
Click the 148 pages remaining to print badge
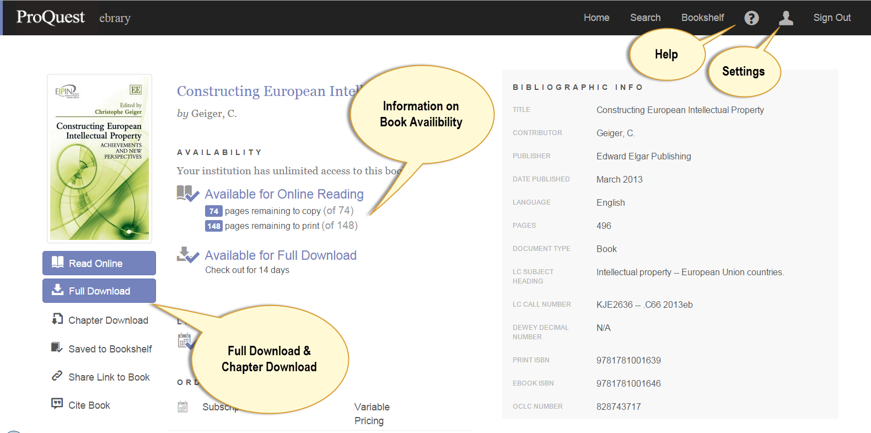click(x=214, y=226)
